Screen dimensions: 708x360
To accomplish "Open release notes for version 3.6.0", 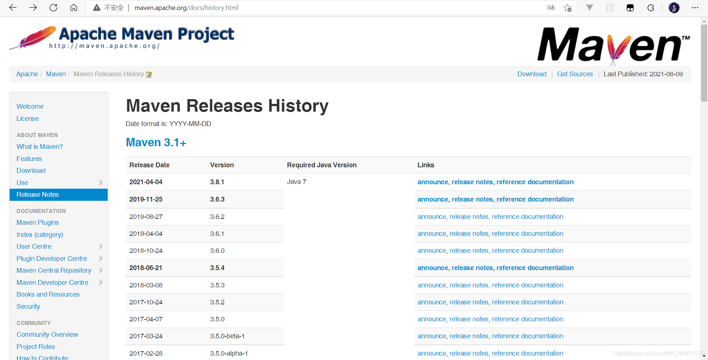I will coord(469,251).
